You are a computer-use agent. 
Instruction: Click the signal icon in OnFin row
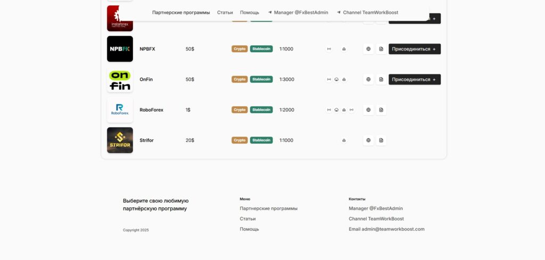pyautogui.click(x=329, y=80)
